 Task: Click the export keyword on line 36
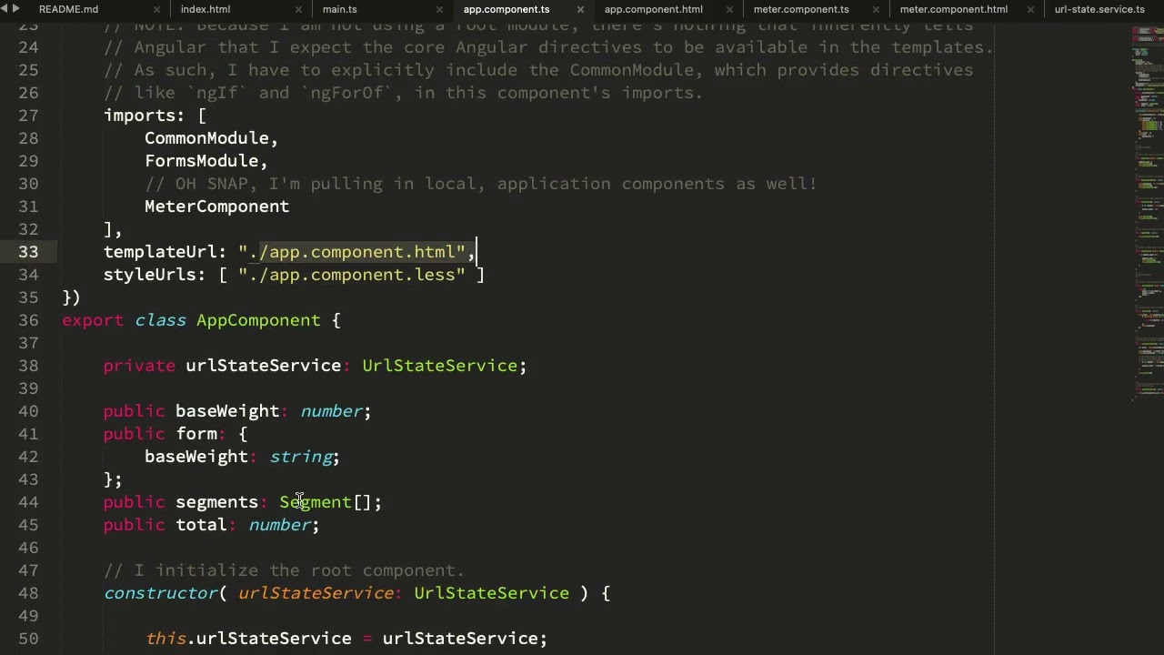(93, 320)
